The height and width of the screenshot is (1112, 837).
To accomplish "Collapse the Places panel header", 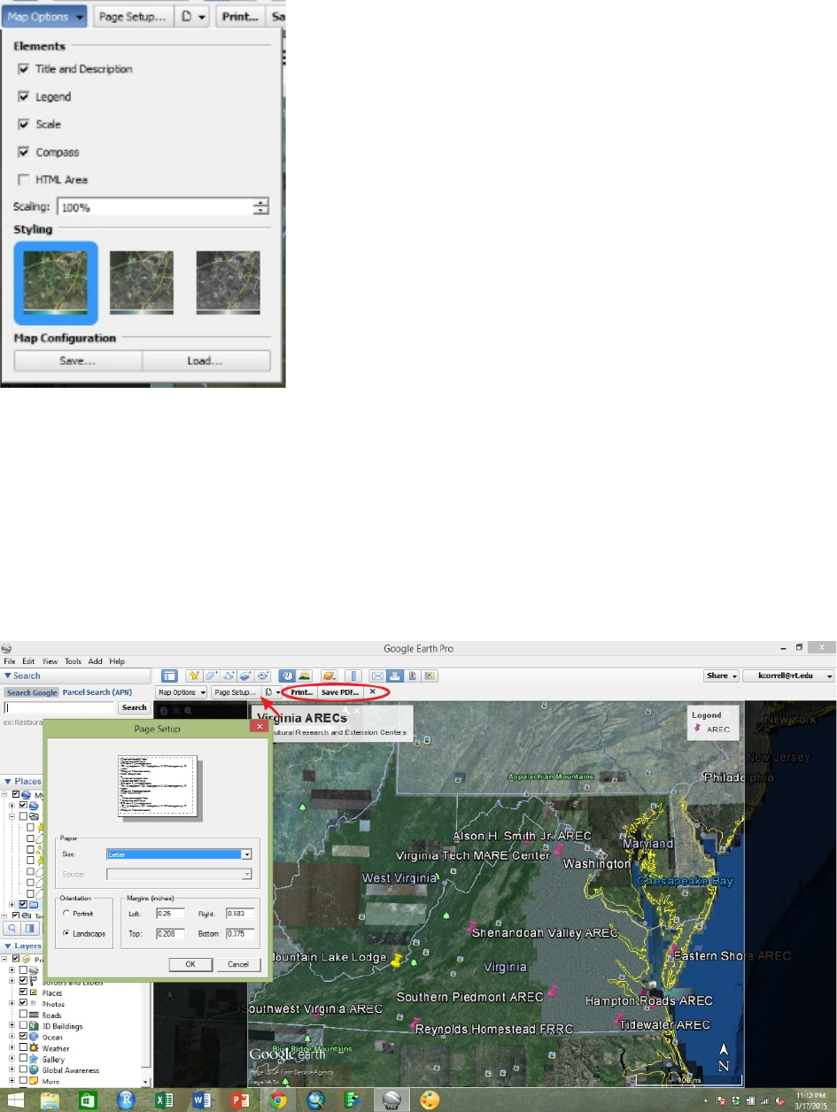I will point(22,782).
